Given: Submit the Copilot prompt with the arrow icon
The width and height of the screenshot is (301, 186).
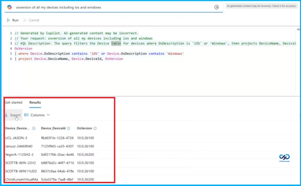Looking at the screenshot, I should tap(217, 7).
